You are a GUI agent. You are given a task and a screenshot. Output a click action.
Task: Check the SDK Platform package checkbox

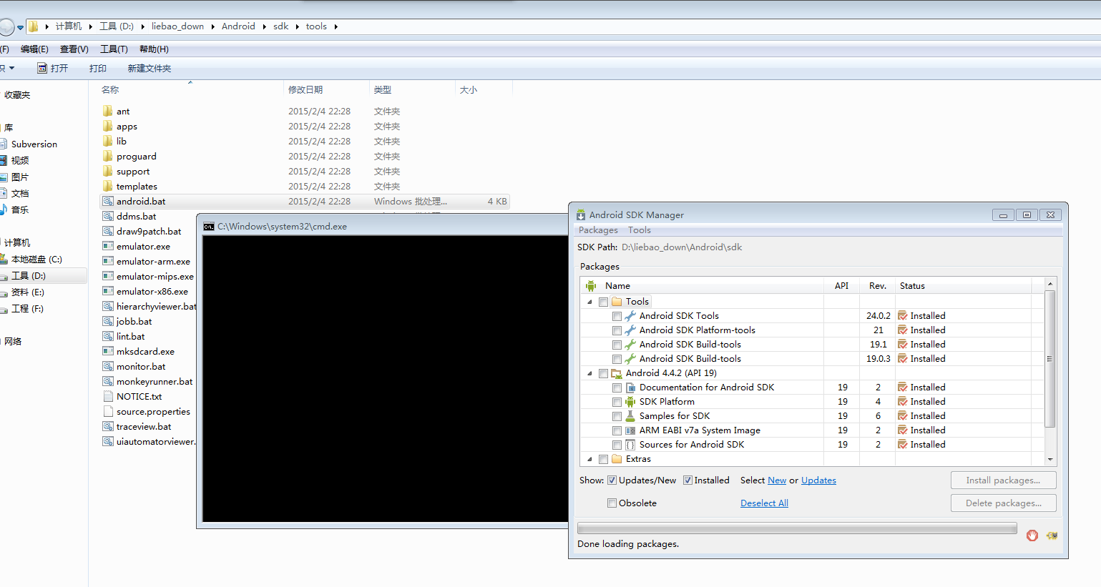click(x=617, y=402)
